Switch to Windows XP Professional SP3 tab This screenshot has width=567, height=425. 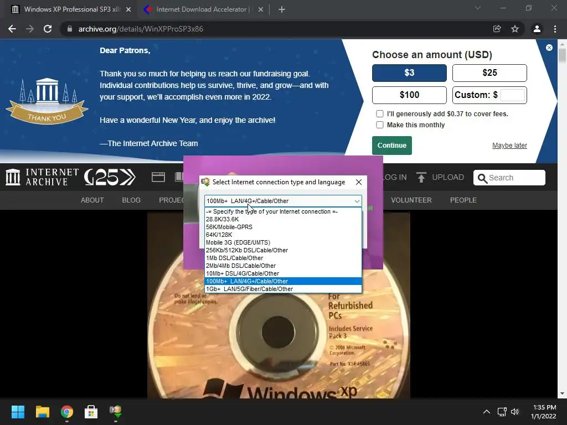pyautogui.click(x=71, y=9)
